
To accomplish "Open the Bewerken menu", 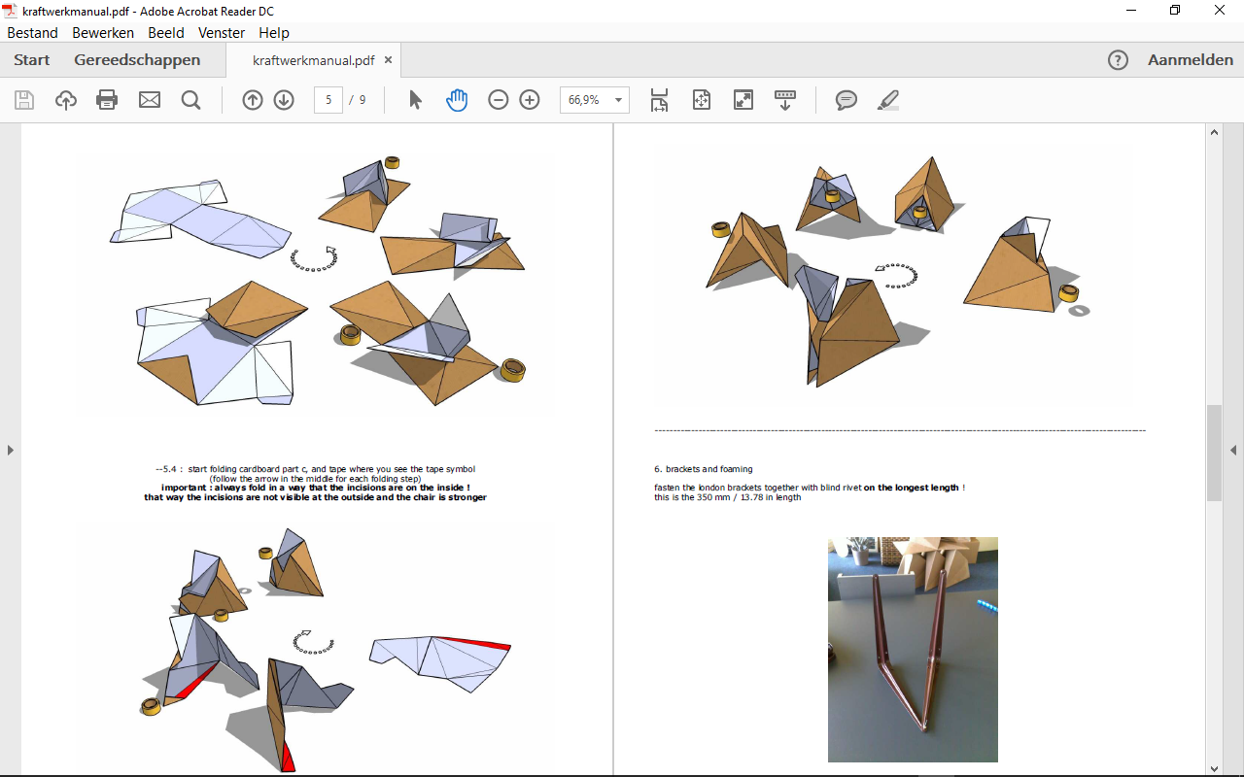I will 103,32.
